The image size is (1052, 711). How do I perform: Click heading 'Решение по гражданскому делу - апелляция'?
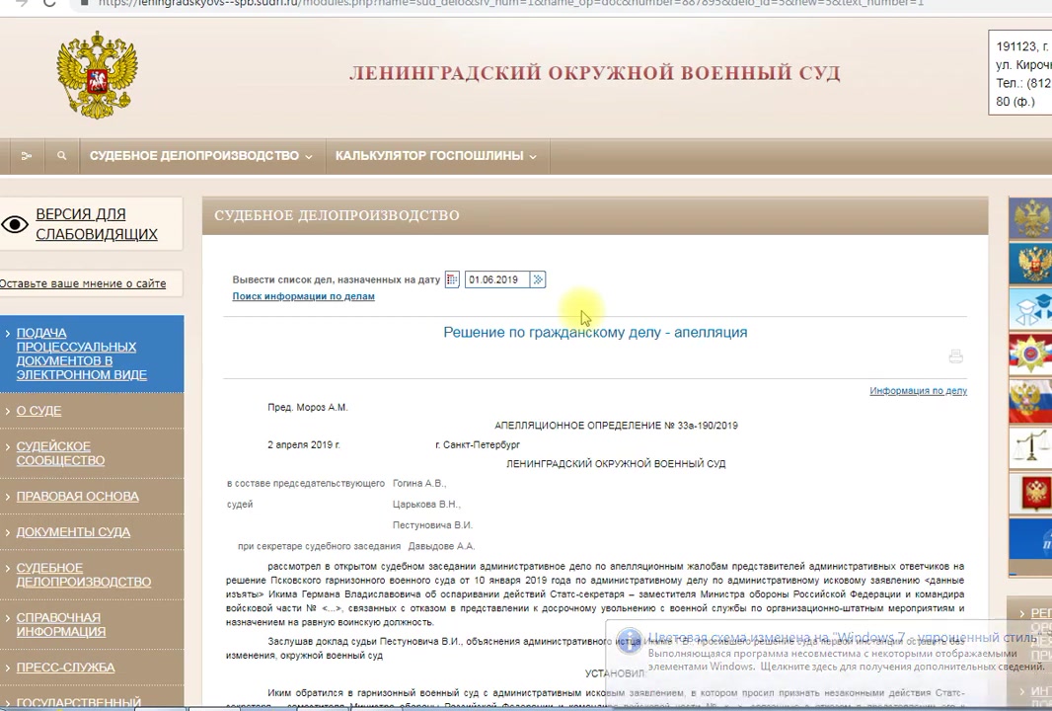coord(595,333)
